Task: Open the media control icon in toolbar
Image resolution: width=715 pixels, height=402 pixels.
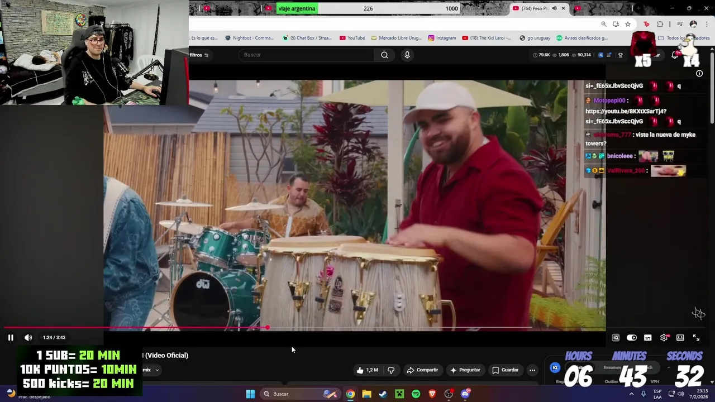Action: (x=680, y=24)
